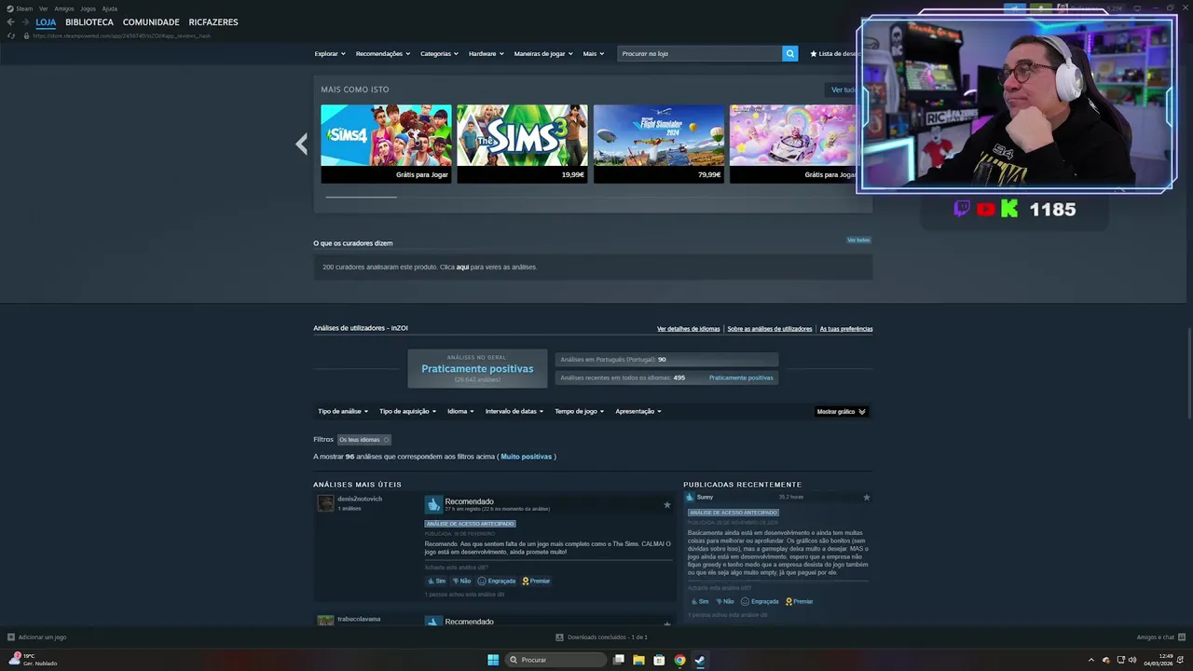This screenshot has width=1193, height=671.
Task: Switch to the LOJA tab
Action: point(46,22)
